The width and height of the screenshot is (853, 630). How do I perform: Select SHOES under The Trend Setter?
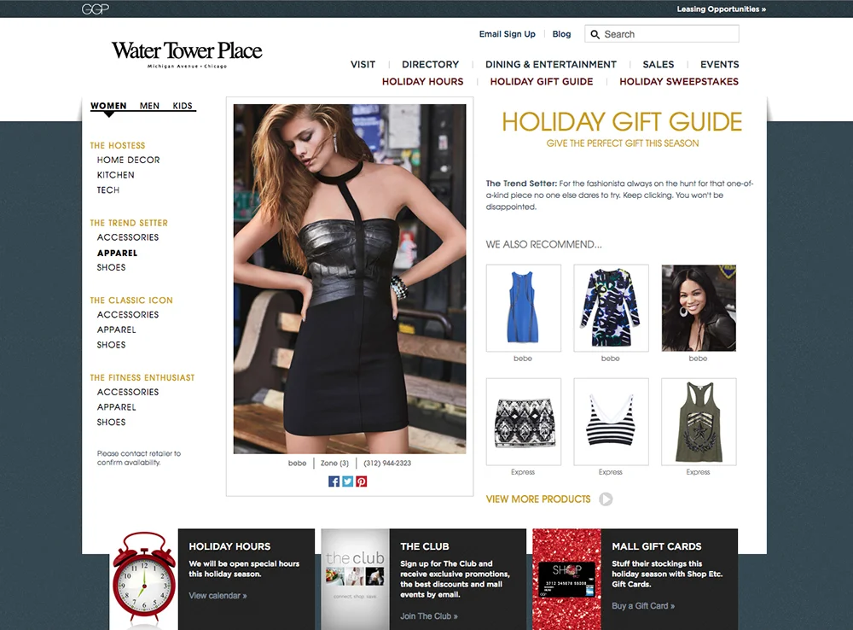[x=111, y=267]
